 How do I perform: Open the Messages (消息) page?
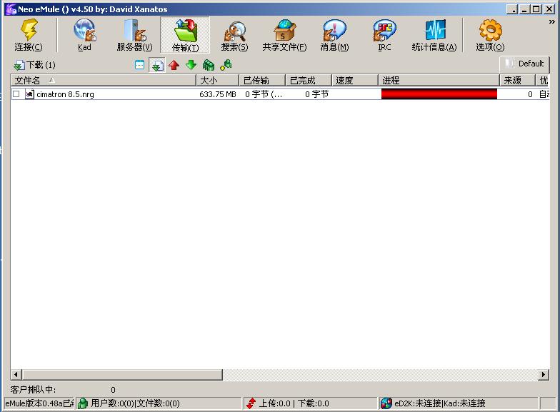coord(334,35)
